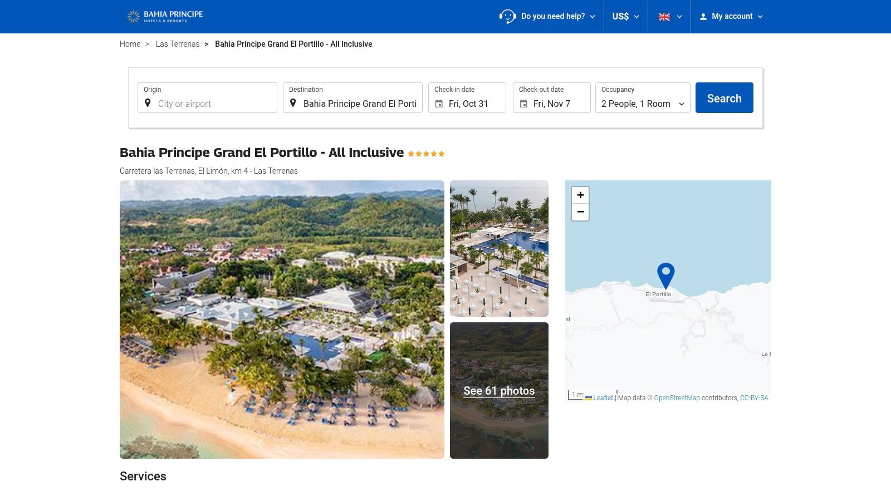This screenshot has height=501, width=891.
Task: Click the five-star rating next to hotel name
Action: point(426,153)
